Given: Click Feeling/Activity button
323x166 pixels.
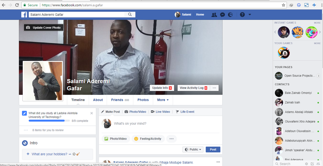Looking at the screenshot, I should point(148,139).
